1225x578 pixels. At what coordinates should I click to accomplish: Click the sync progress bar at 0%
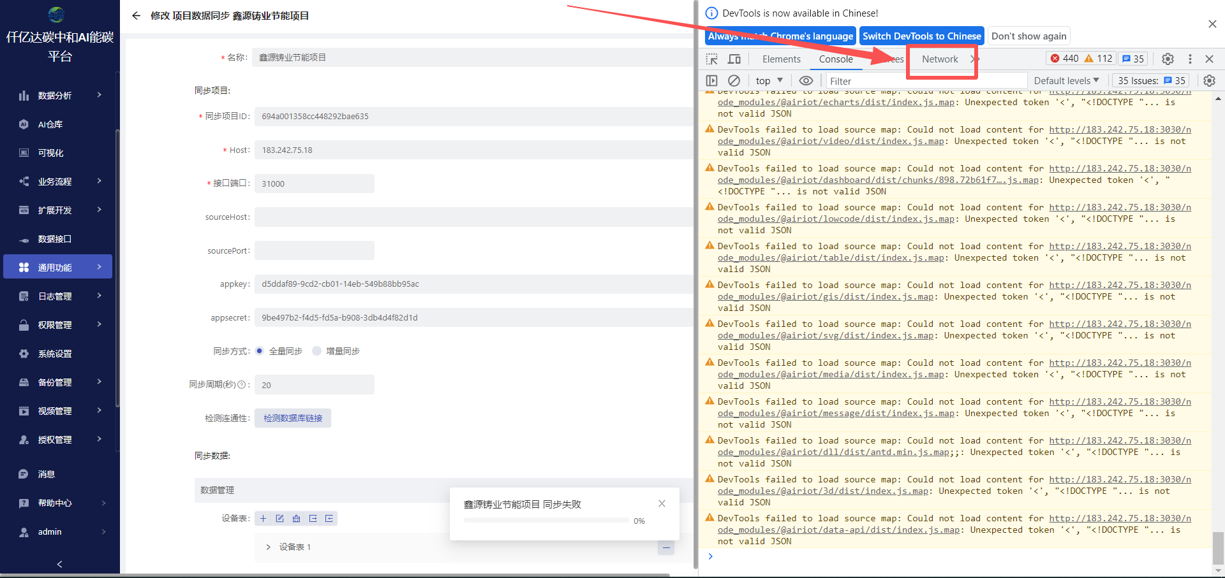(x=546, y=521)
